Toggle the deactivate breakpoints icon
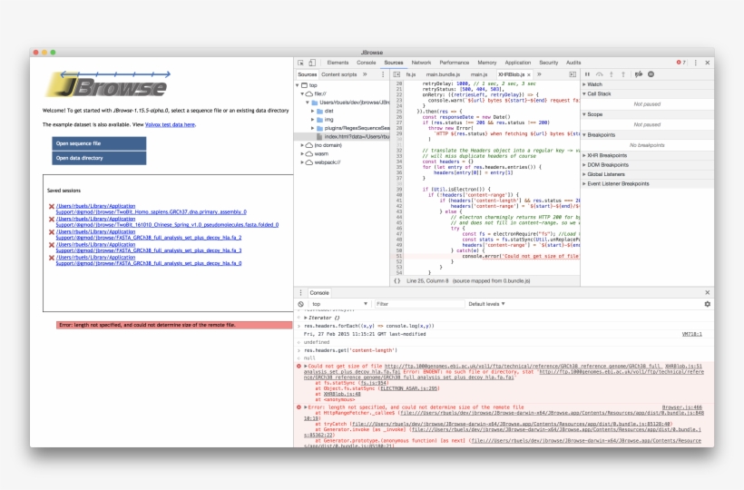 tap(639, 73)
